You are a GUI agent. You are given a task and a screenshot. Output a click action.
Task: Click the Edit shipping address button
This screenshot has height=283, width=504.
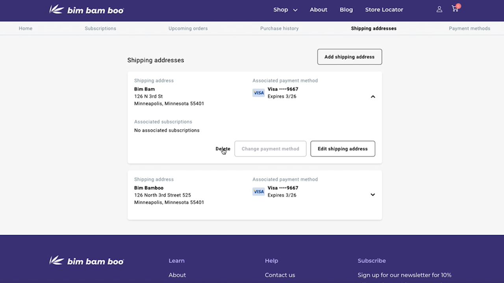click(343, 149)
